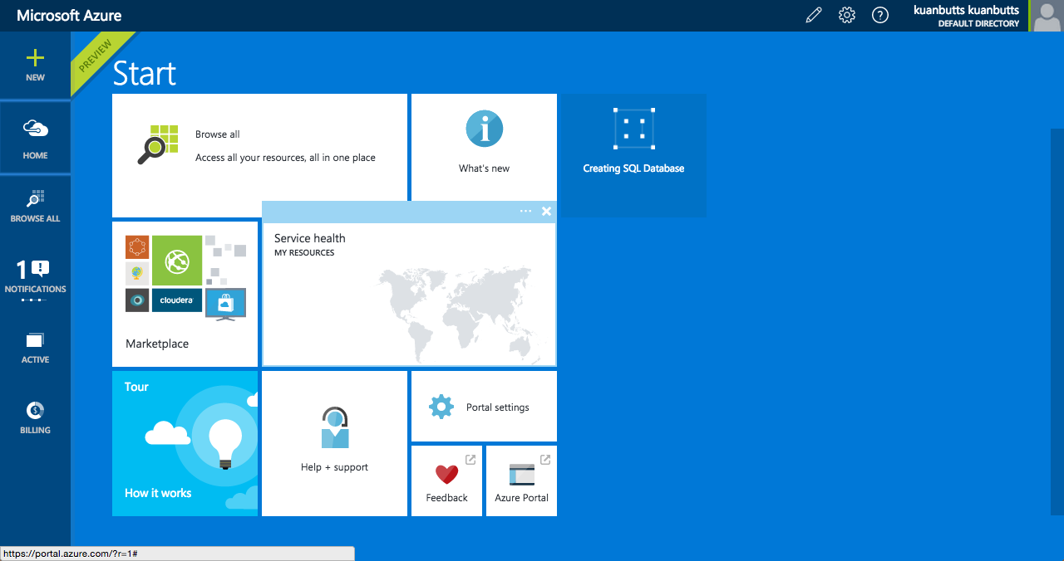
Task: Click the 'Browse all' tile heading
Action: tap(218, 134)
